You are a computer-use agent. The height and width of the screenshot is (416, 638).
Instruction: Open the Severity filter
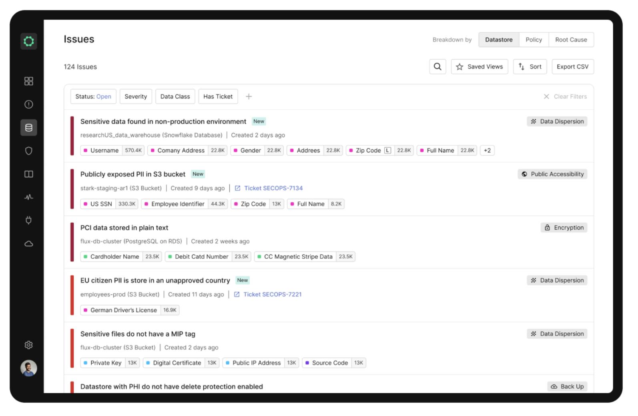pos(136,96)
